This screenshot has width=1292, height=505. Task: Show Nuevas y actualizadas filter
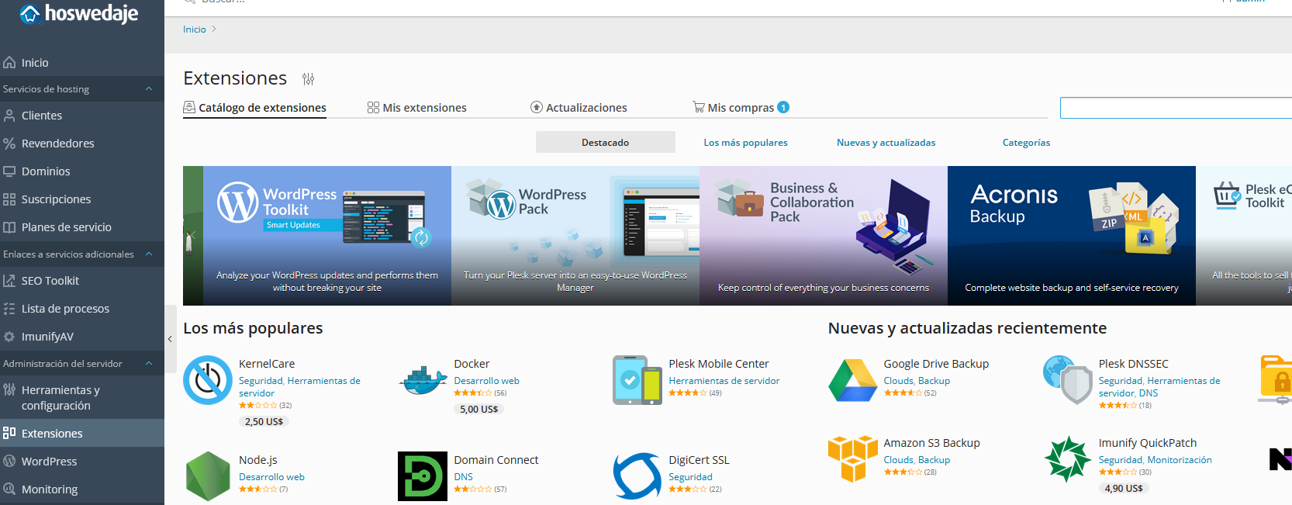click(886, 143)
